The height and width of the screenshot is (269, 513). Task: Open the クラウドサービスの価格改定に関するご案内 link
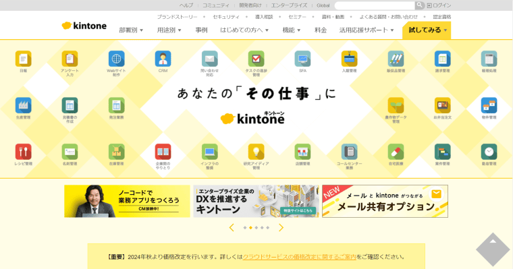pos(299,257)
